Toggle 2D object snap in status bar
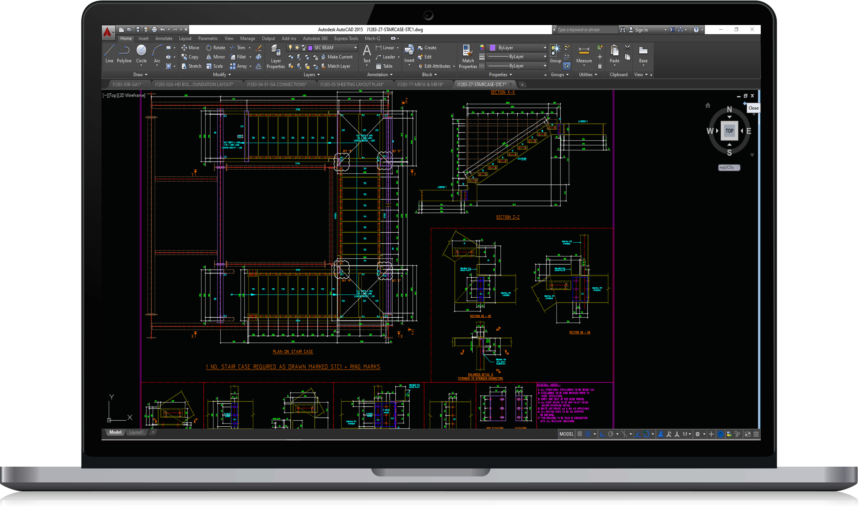 [646, 434]
